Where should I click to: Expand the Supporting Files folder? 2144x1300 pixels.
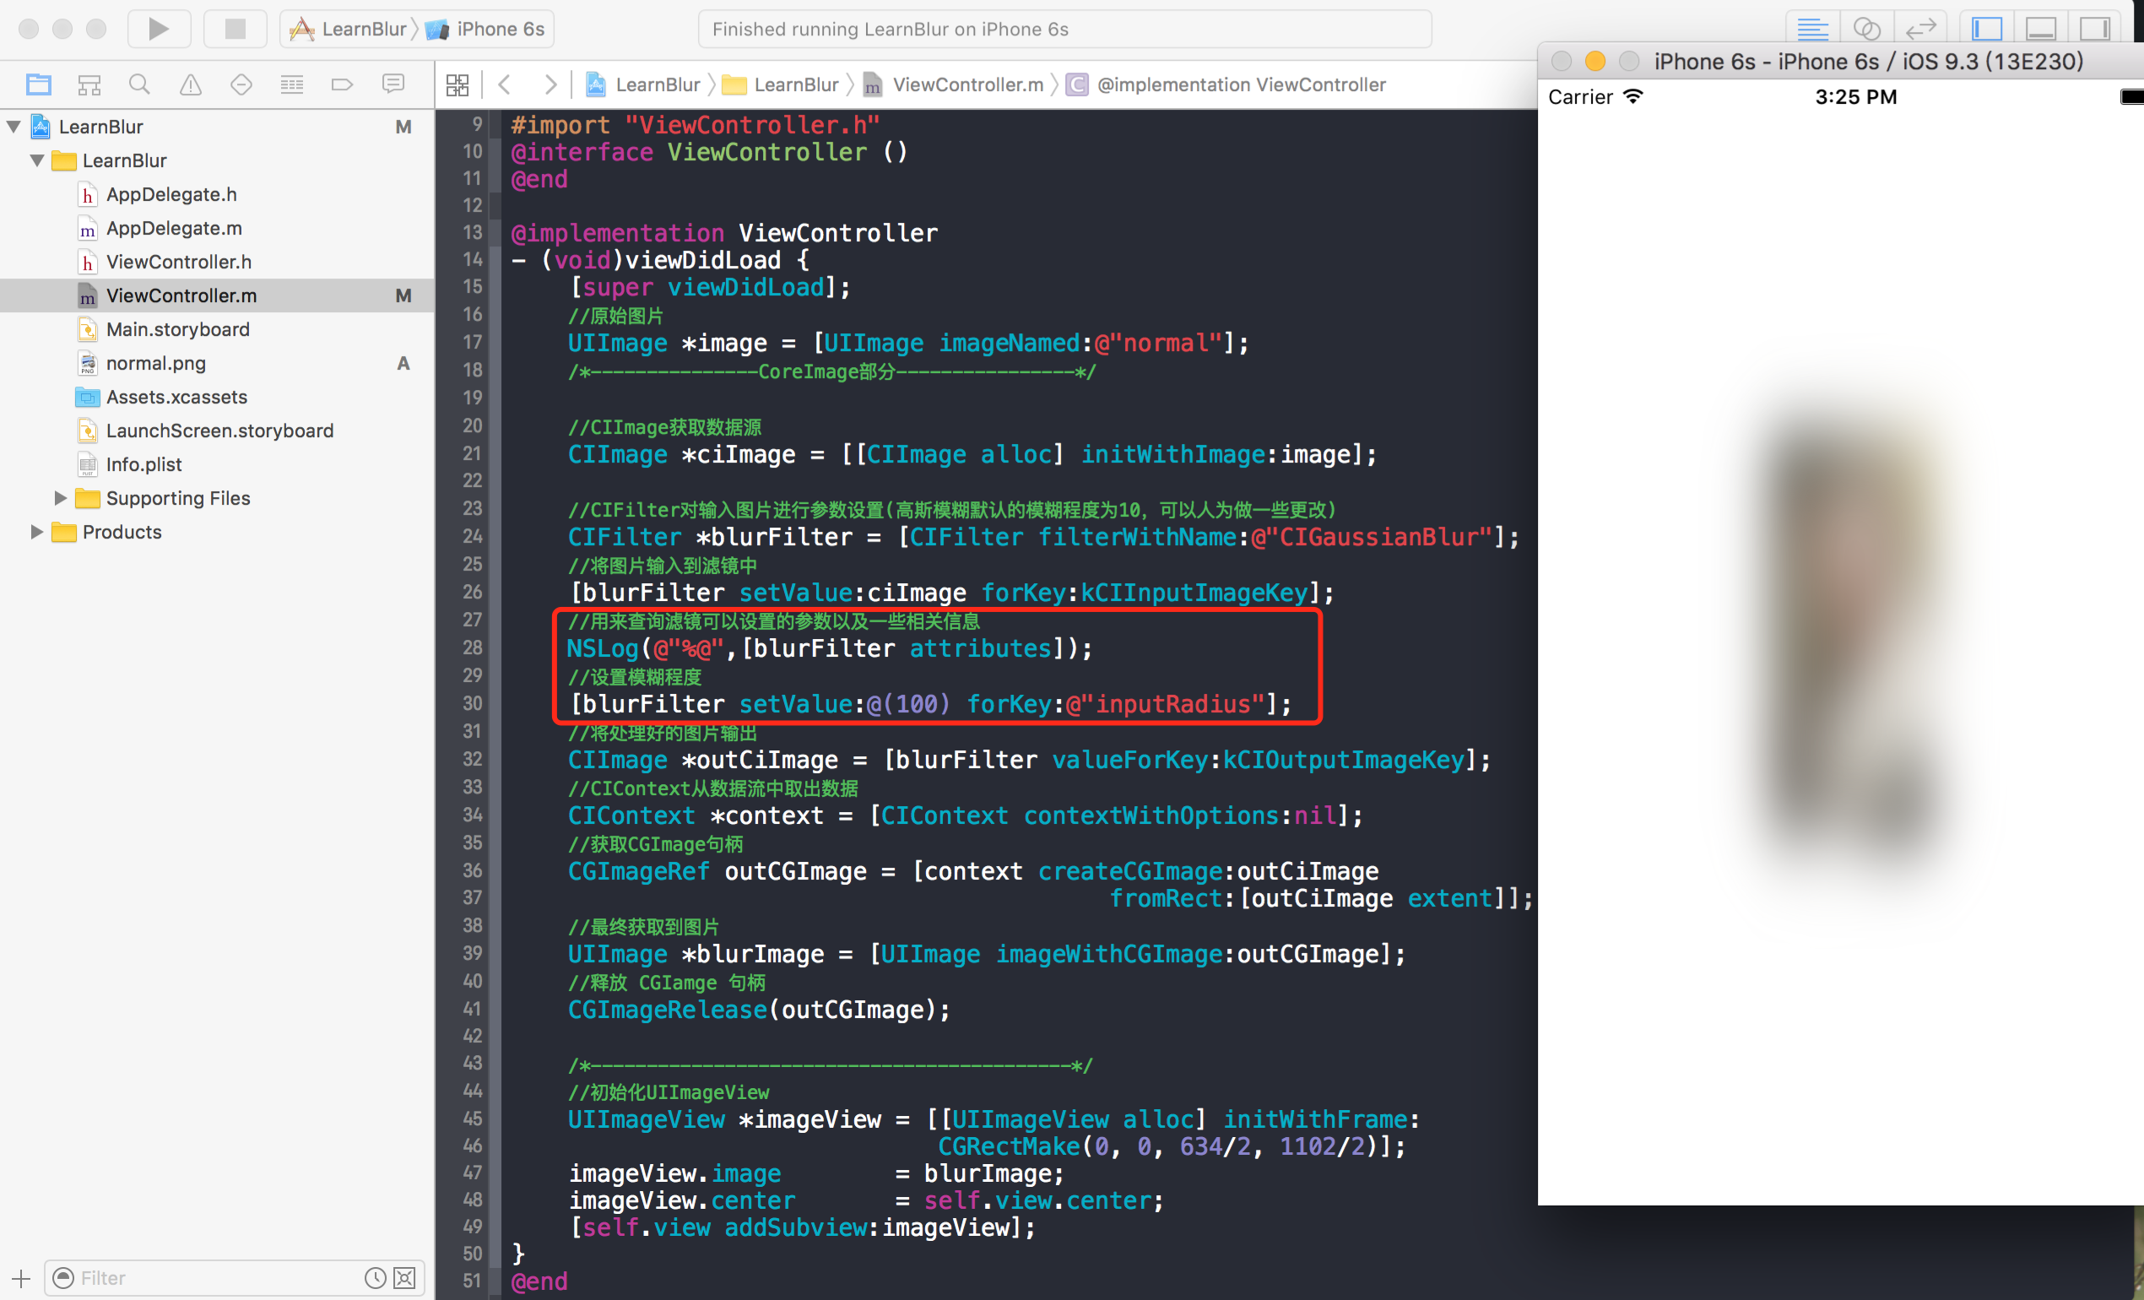[x=60, y=498]
